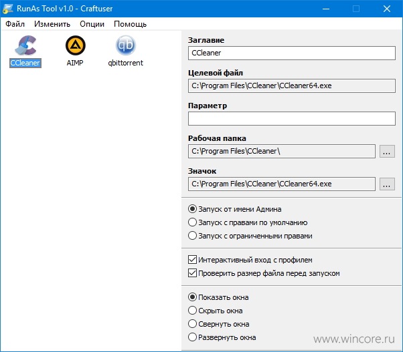
Task: Open the Изменить menu
Action: click(52, 24)
